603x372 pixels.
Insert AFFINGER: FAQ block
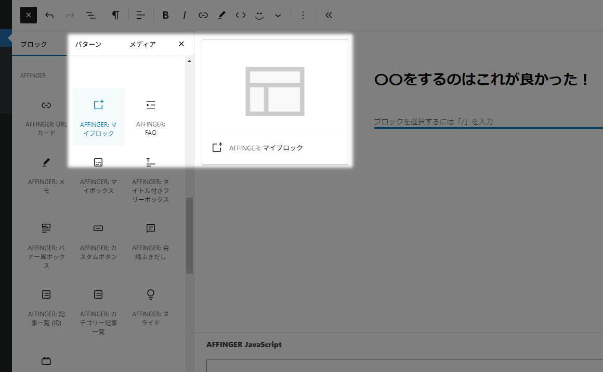[151, 117]
